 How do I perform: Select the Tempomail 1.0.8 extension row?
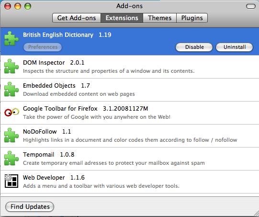pos(129,159)
